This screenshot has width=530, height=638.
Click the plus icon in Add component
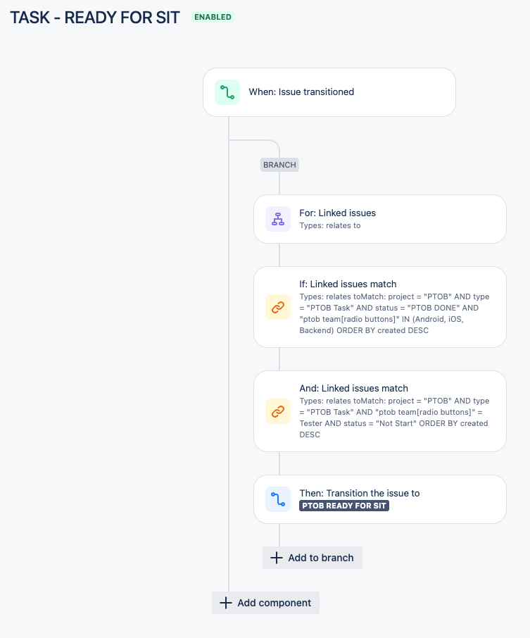[226, 603]
